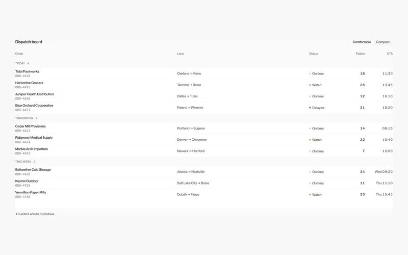Switch to Compact density view
The image size is (408, 255).
point(383,42)
